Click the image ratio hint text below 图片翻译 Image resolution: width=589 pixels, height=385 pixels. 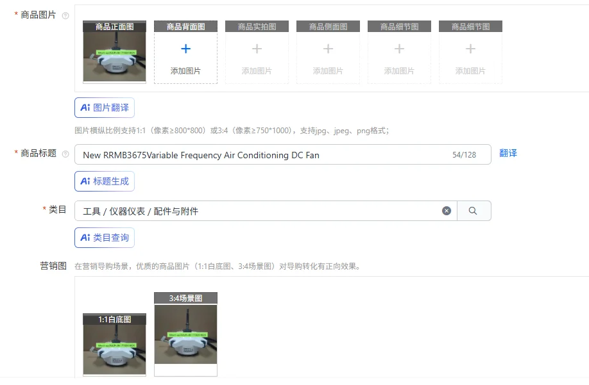[232, 131]
